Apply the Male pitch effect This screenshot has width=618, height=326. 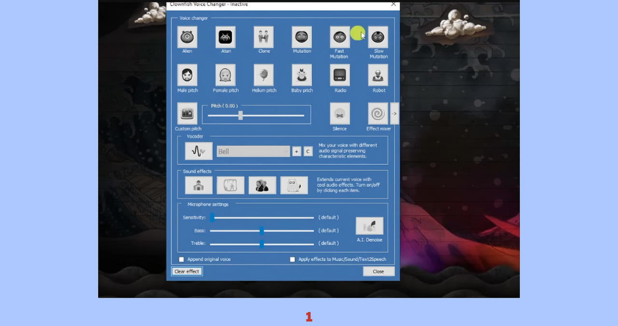tap(187, 75)
